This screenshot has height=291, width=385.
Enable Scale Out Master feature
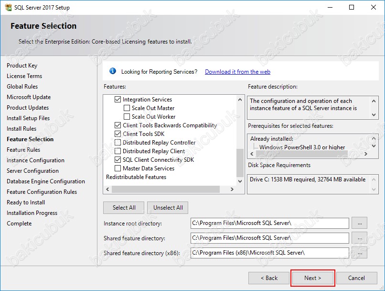click(127, 108)
